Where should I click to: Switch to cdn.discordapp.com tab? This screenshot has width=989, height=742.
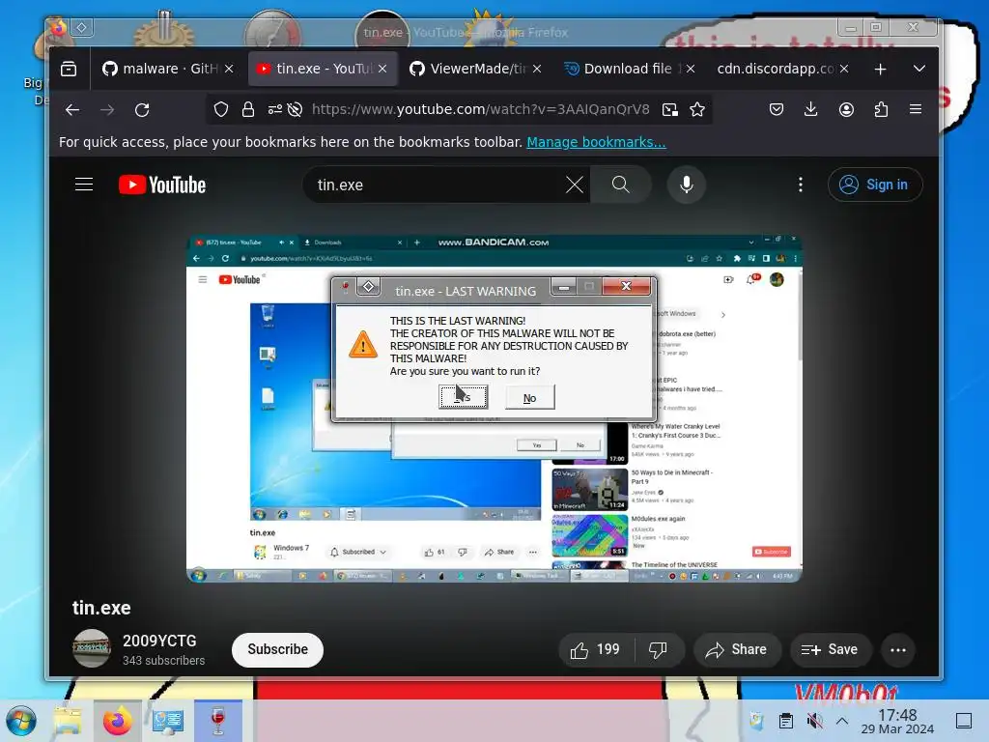[x=783, y=69]
